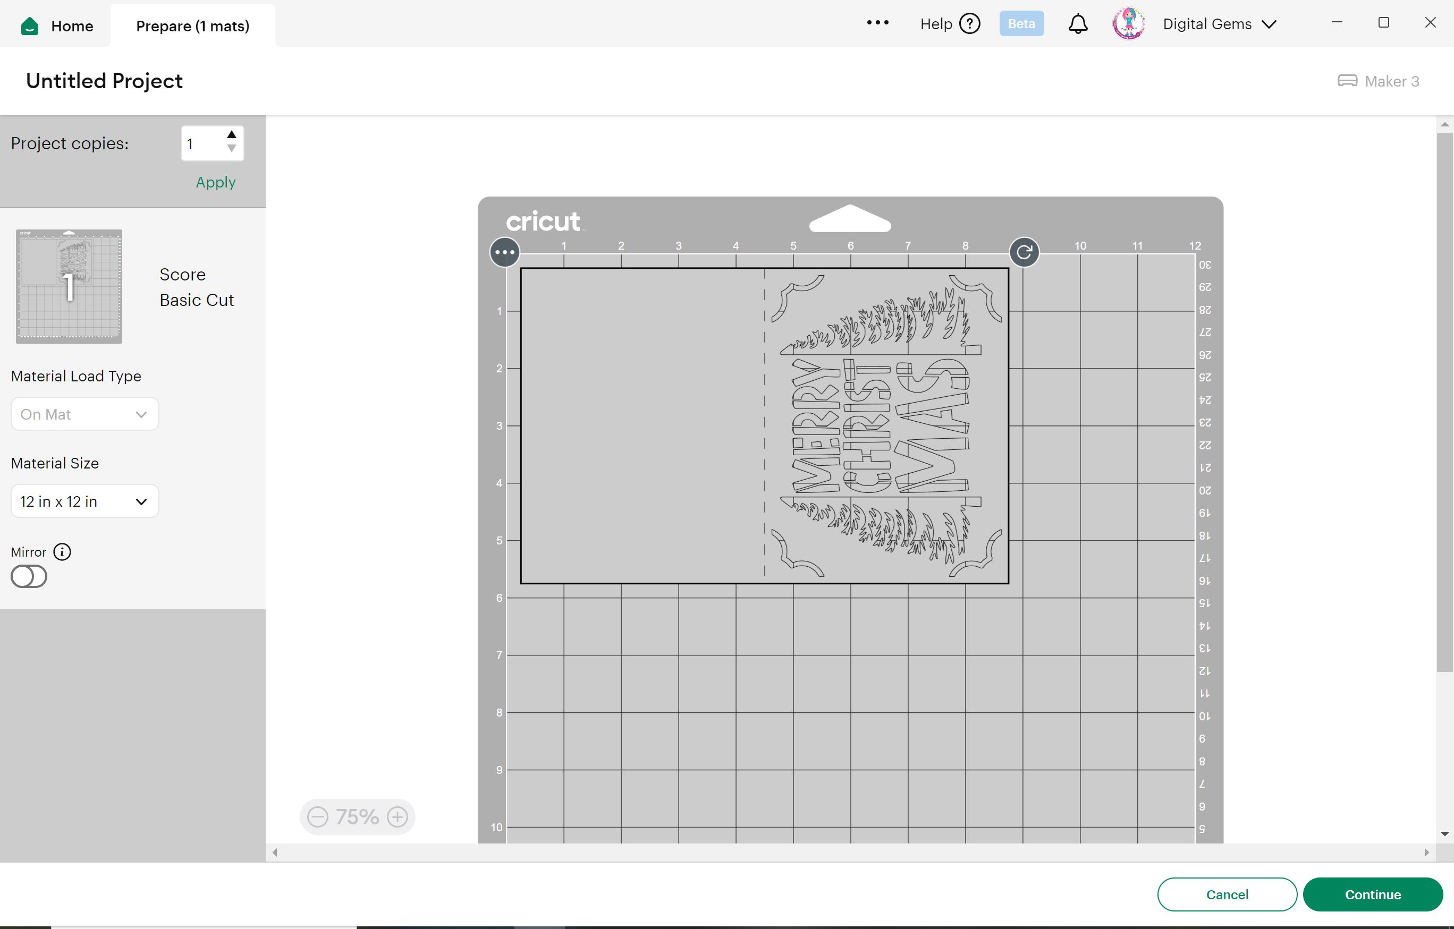The width and height of the screenshot is (1454, 929).
Task: Click the green Home icon
Action: tap(30, 26)
